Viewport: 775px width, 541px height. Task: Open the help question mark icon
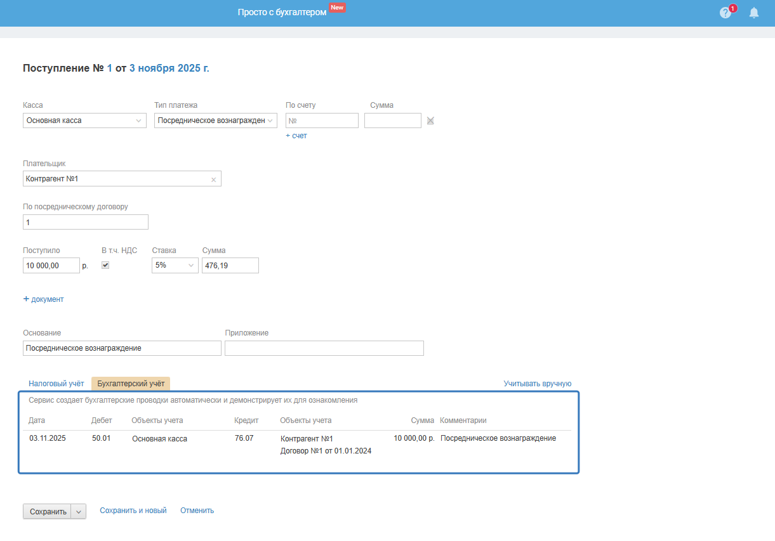(725, 13)
